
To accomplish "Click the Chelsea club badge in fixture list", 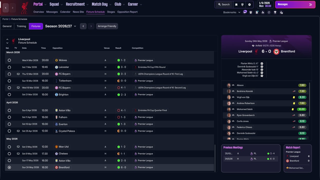I will point(56,154).
